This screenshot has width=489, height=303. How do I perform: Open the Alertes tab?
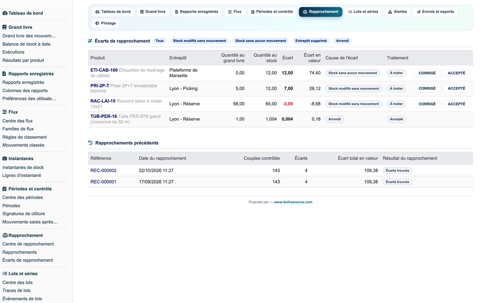(397, 12)
